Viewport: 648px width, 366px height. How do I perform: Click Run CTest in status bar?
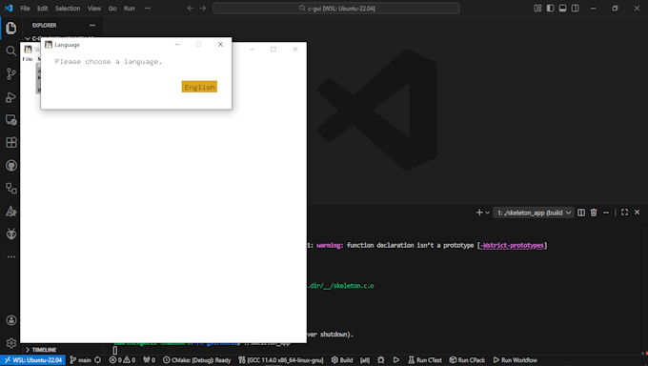(x=425, y=360)
